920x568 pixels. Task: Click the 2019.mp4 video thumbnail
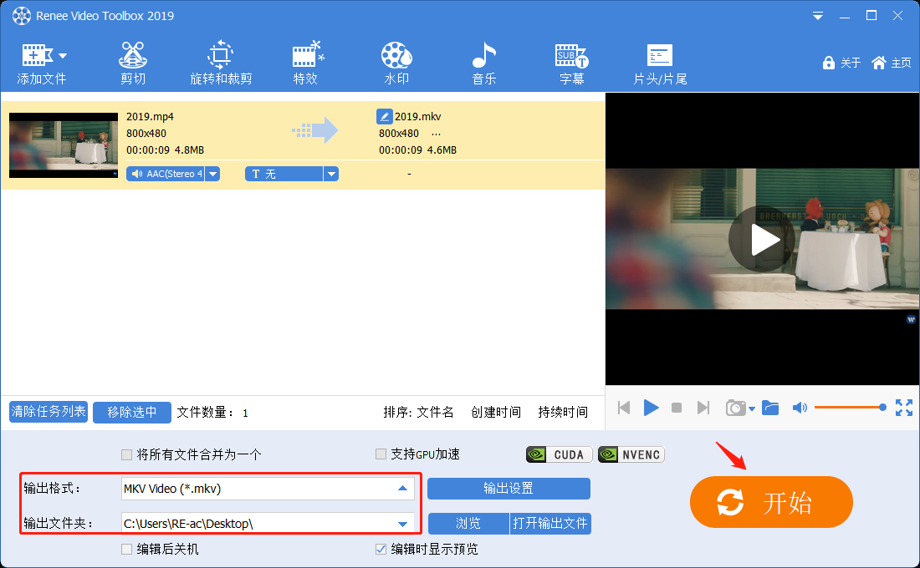pos(63,145)
